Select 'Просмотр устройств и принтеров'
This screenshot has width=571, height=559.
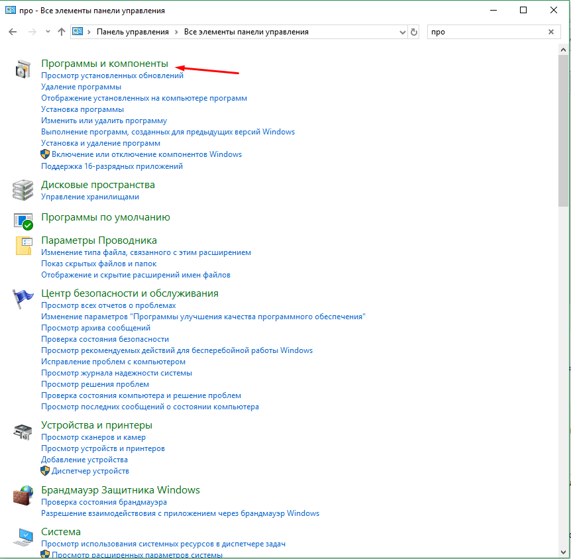coord(103,448)
